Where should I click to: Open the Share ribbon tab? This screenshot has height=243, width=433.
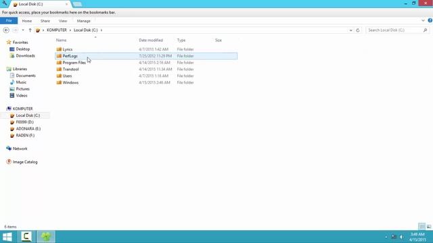point(45,21)
